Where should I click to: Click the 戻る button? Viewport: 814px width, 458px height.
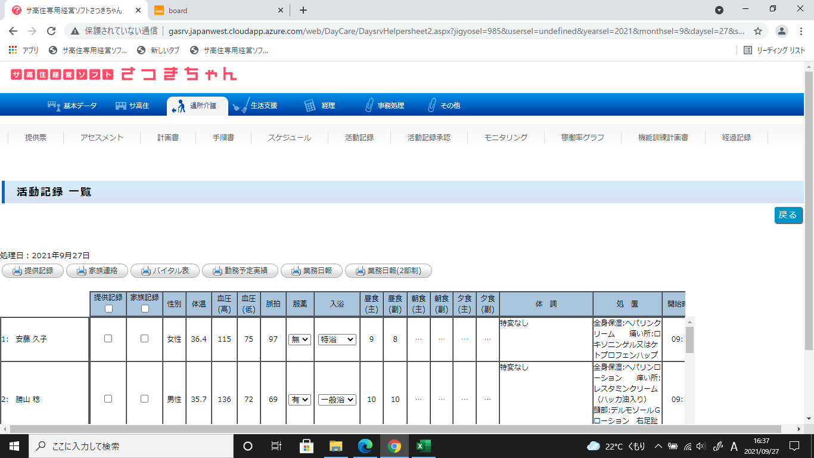click(788, 215)
